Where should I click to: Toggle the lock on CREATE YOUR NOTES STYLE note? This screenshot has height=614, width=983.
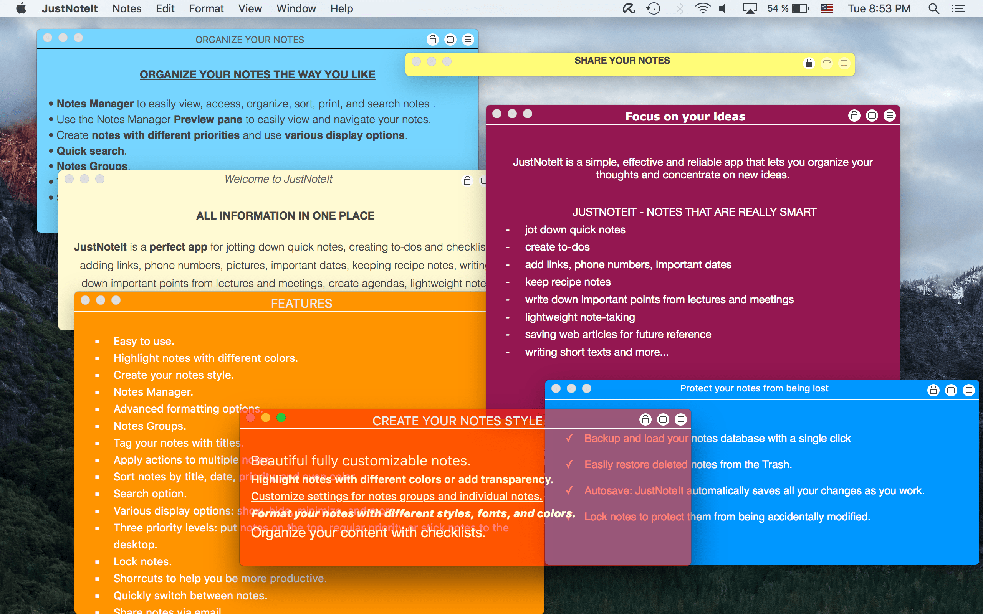pos(645,419)
